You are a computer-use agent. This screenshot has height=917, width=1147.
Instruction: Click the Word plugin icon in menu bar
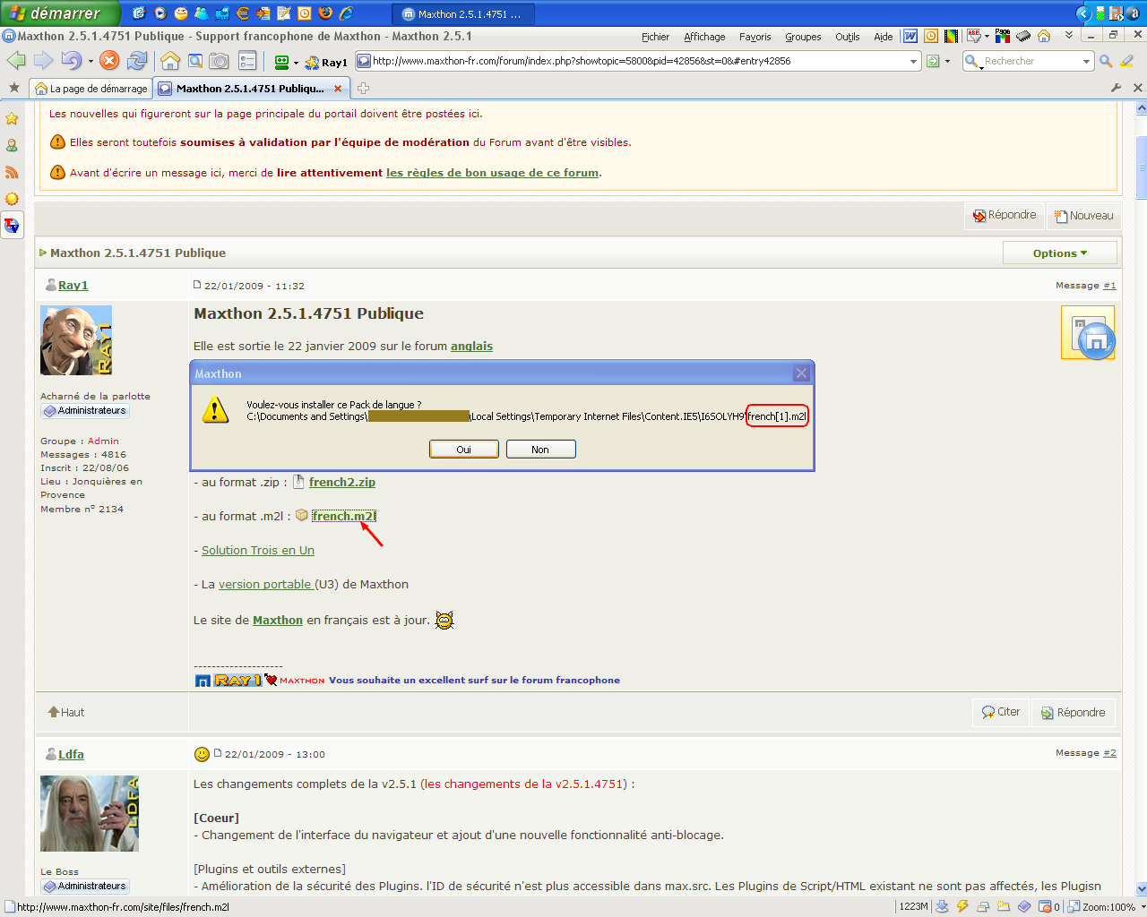[910, 37]
